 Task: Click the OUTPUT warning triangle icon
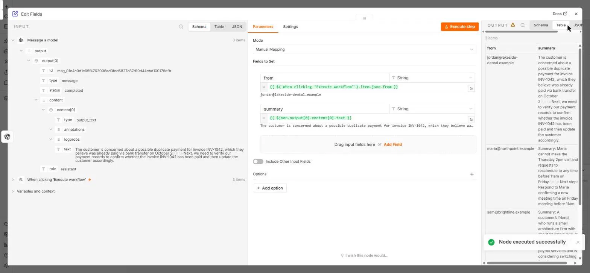coord(513,25)
